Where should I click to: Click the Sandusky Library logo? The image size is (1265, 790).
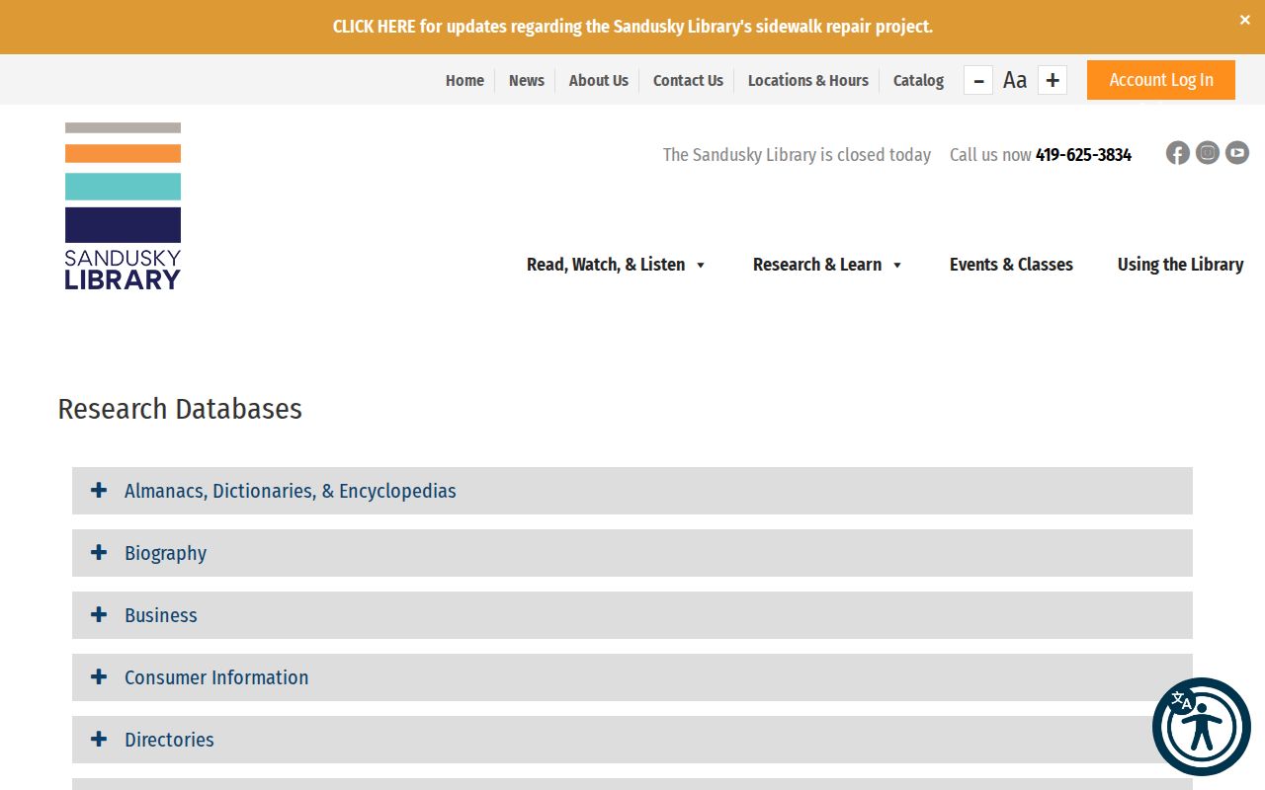(x=123, y=205)
